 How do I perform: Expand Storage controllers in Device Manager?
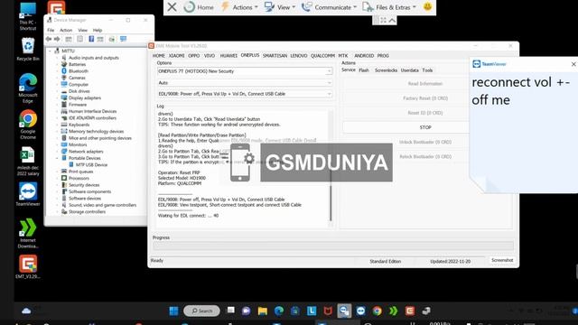point(57,212)
